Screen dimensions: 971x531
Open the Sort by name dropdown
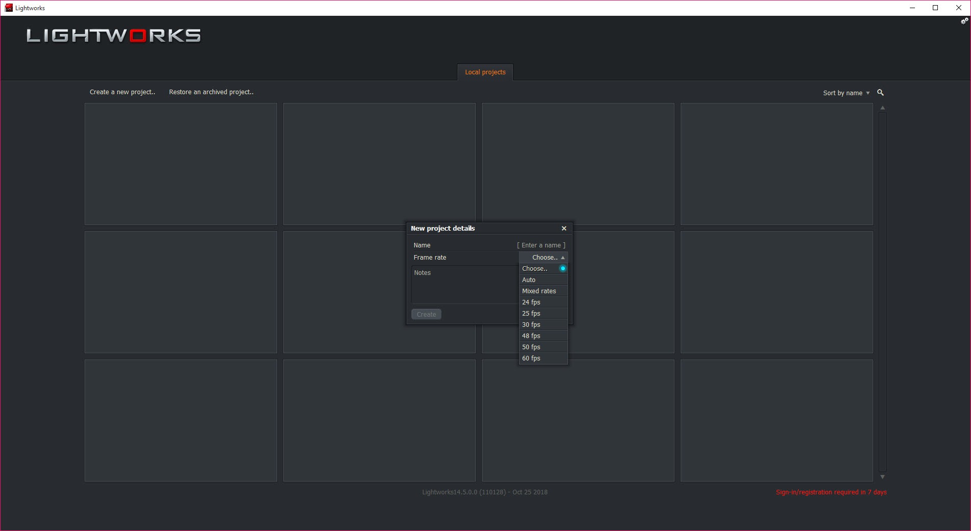tap(846, 93)
